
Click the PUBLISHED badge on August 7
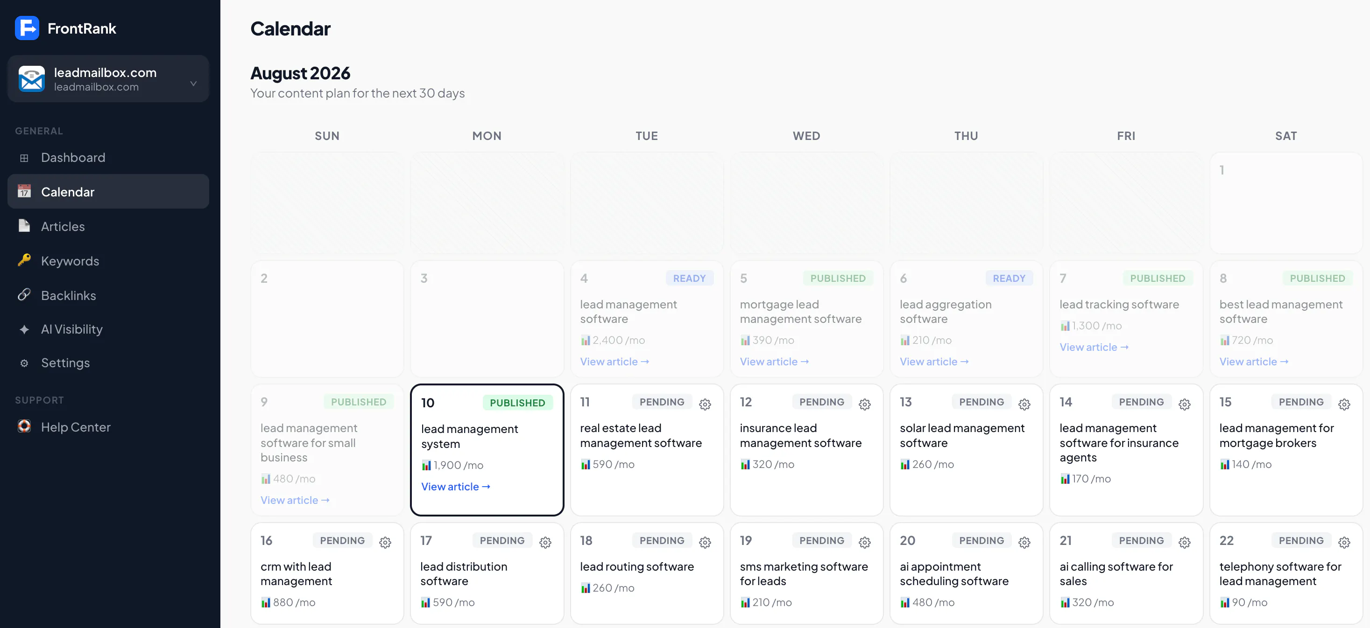tap(1157, 279)
